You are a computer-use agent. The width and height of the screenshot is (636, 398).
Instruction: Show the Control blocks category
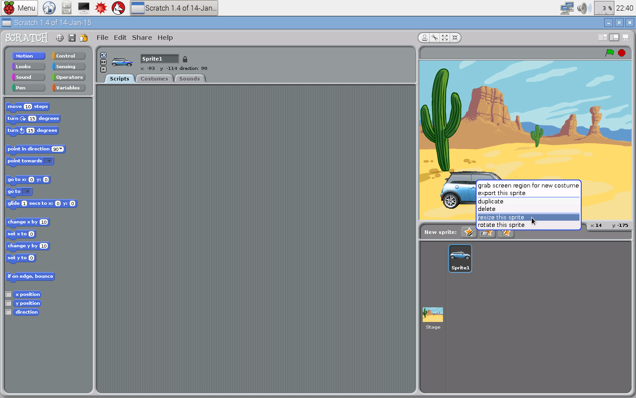click(x=68, y=56)
